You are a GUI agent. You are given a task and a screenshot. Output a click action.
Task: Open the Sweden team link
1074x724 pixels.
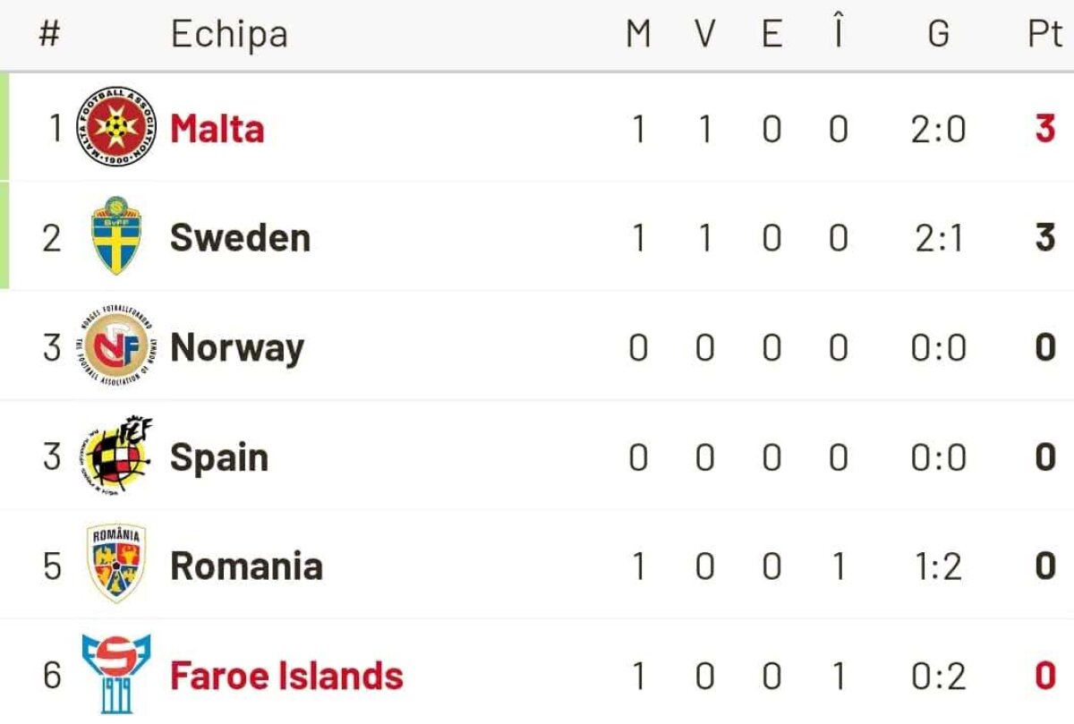point(240,238)
